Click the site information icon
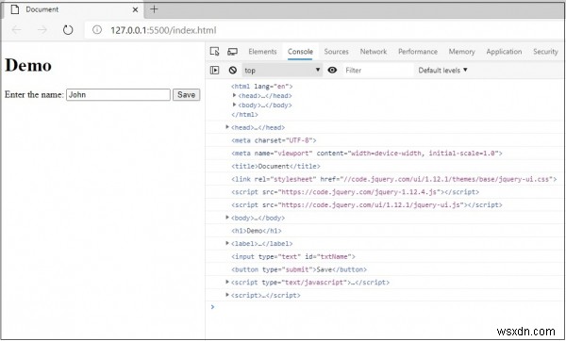 point(97,30)
